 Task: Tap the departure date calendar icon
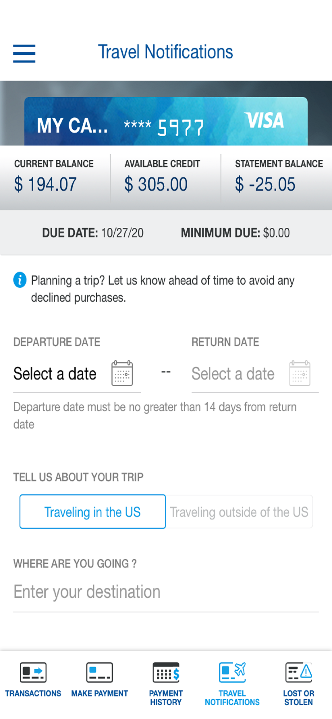122,373
